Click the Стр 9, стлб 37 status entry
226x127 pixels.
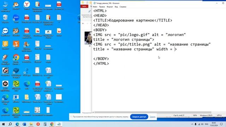click(179, 115)
